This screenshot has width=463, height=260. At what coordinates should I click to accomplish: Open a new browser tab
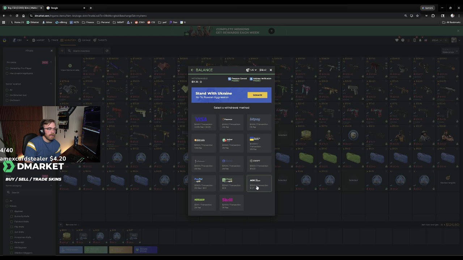pos(90,8)
